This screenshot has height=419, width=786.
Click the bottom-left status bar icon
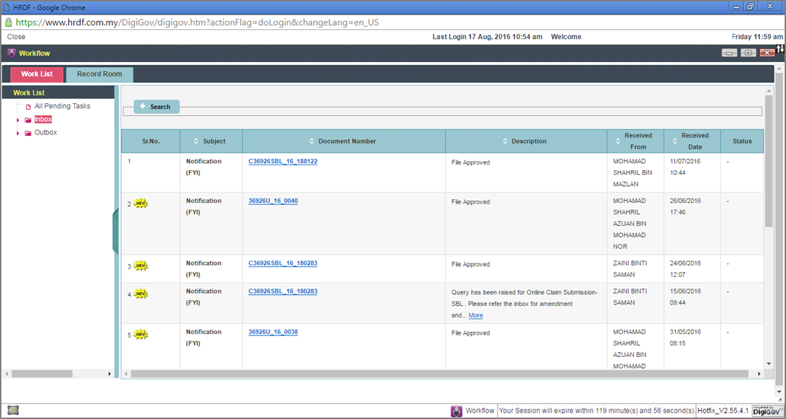pyautogui.click(x=13, y=411)
